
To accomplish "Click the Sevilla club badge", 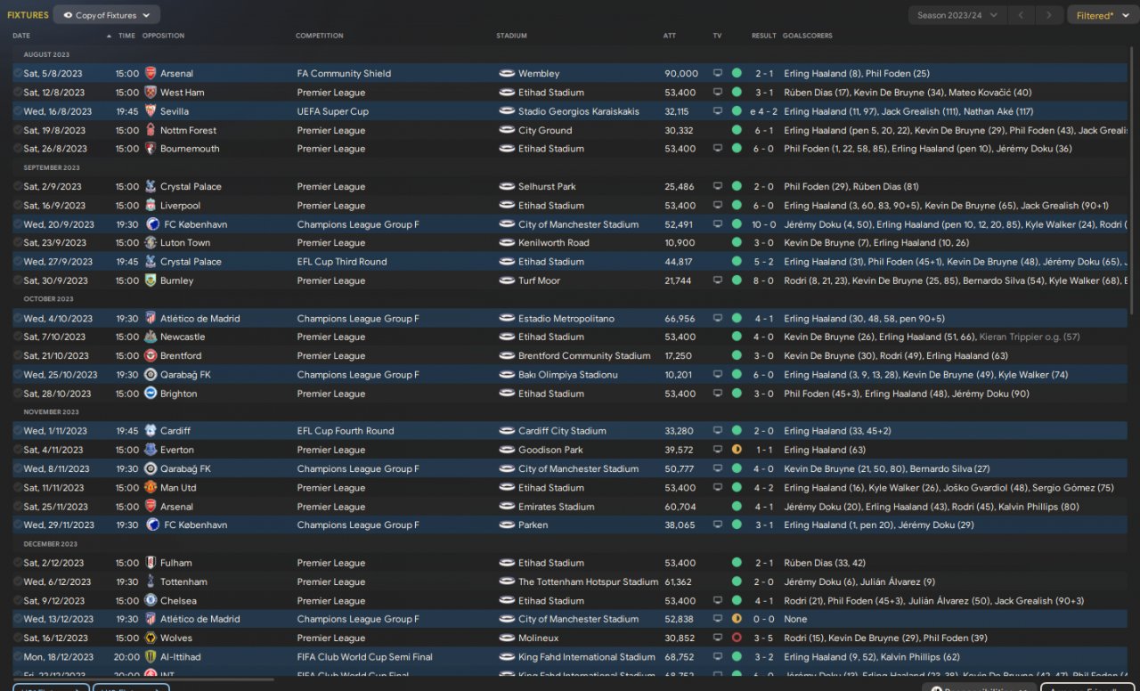I will (x=151, y=111).
